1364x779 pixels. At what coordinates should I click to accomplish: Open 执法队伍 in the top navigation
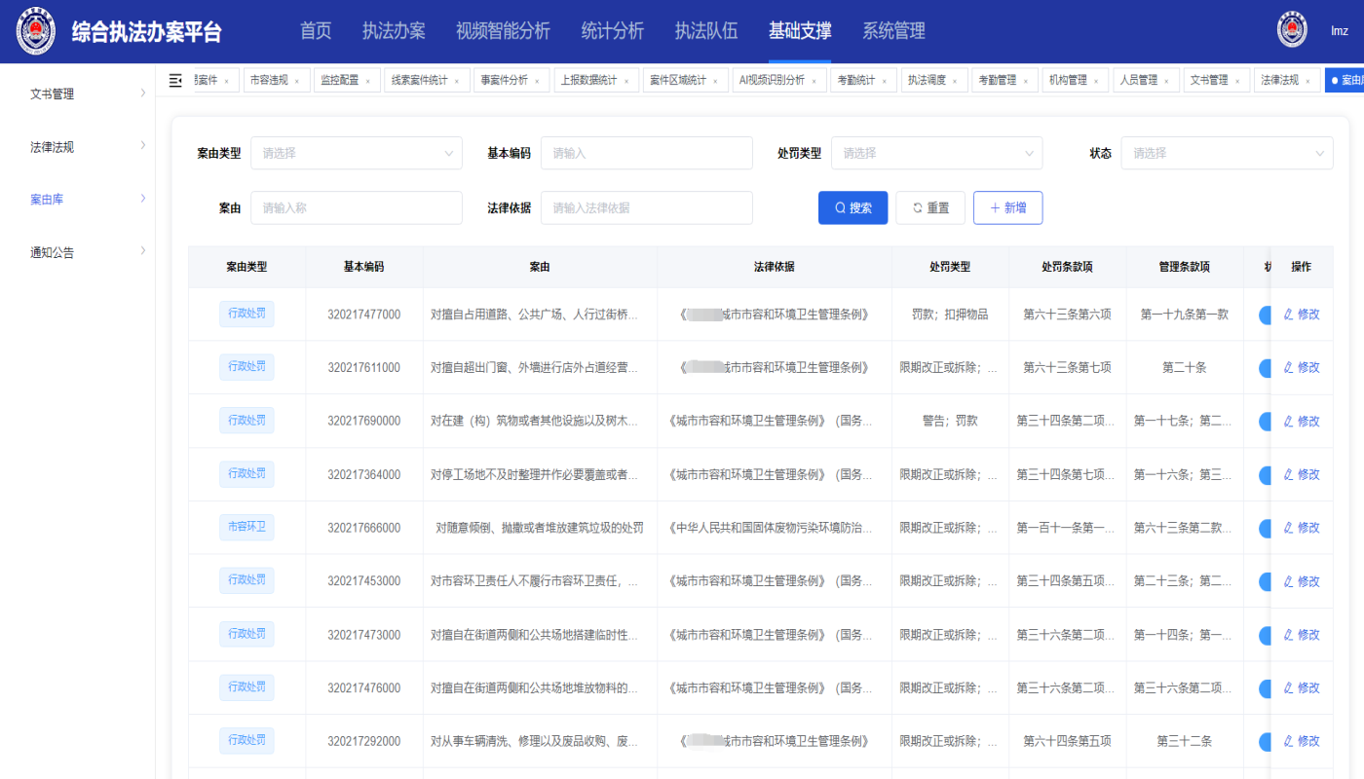coord(706,31)
